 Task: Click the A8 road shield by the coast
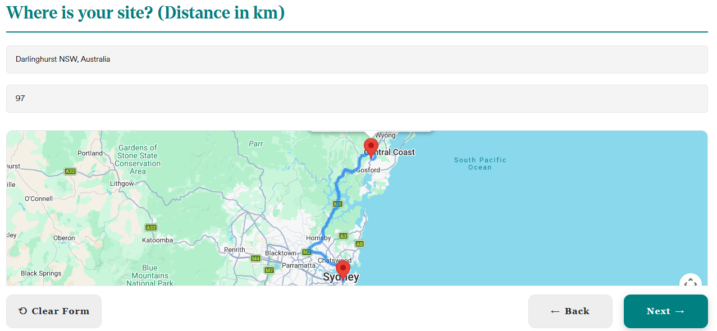(359, 244)
